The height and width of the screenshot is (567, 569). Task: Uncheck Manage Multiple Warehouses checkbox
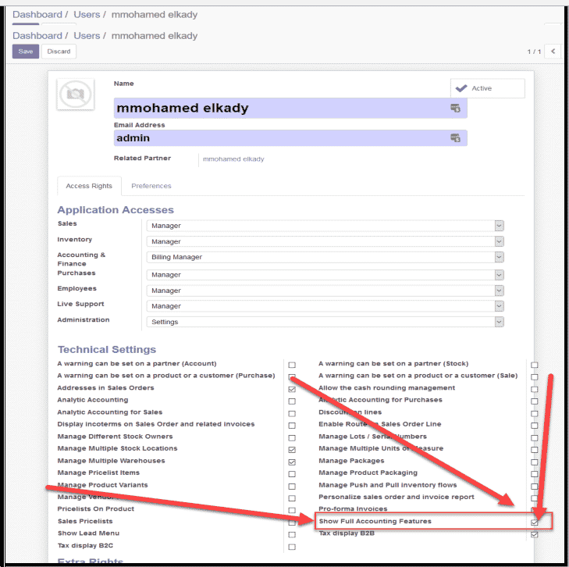(x=292, y=462)
